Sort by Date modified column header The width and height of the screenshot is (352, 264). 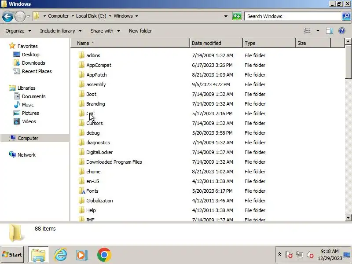coord(216,43)
